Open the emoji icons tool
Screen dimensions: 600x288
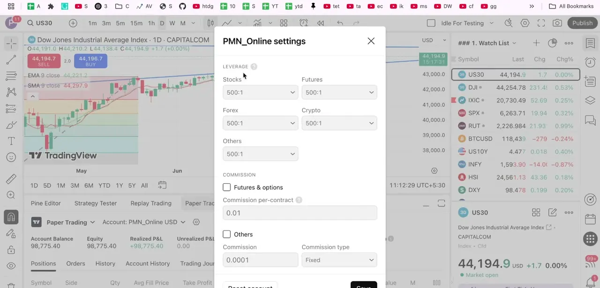coord(11,157)
